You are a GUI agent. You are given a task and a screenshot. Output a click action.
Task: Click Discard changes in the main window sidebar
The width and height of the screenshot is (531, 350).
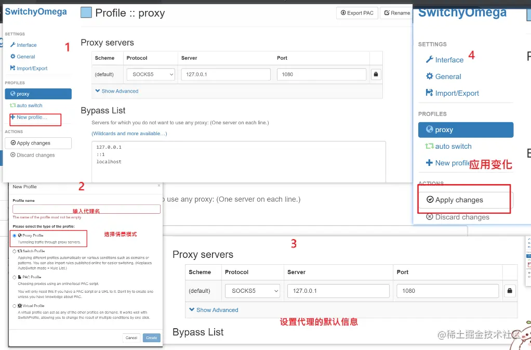pos(33,155)
